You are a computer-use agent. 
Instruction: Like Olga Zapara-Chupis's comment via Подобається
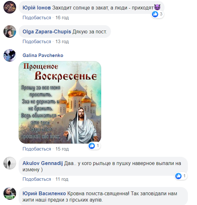37,42
